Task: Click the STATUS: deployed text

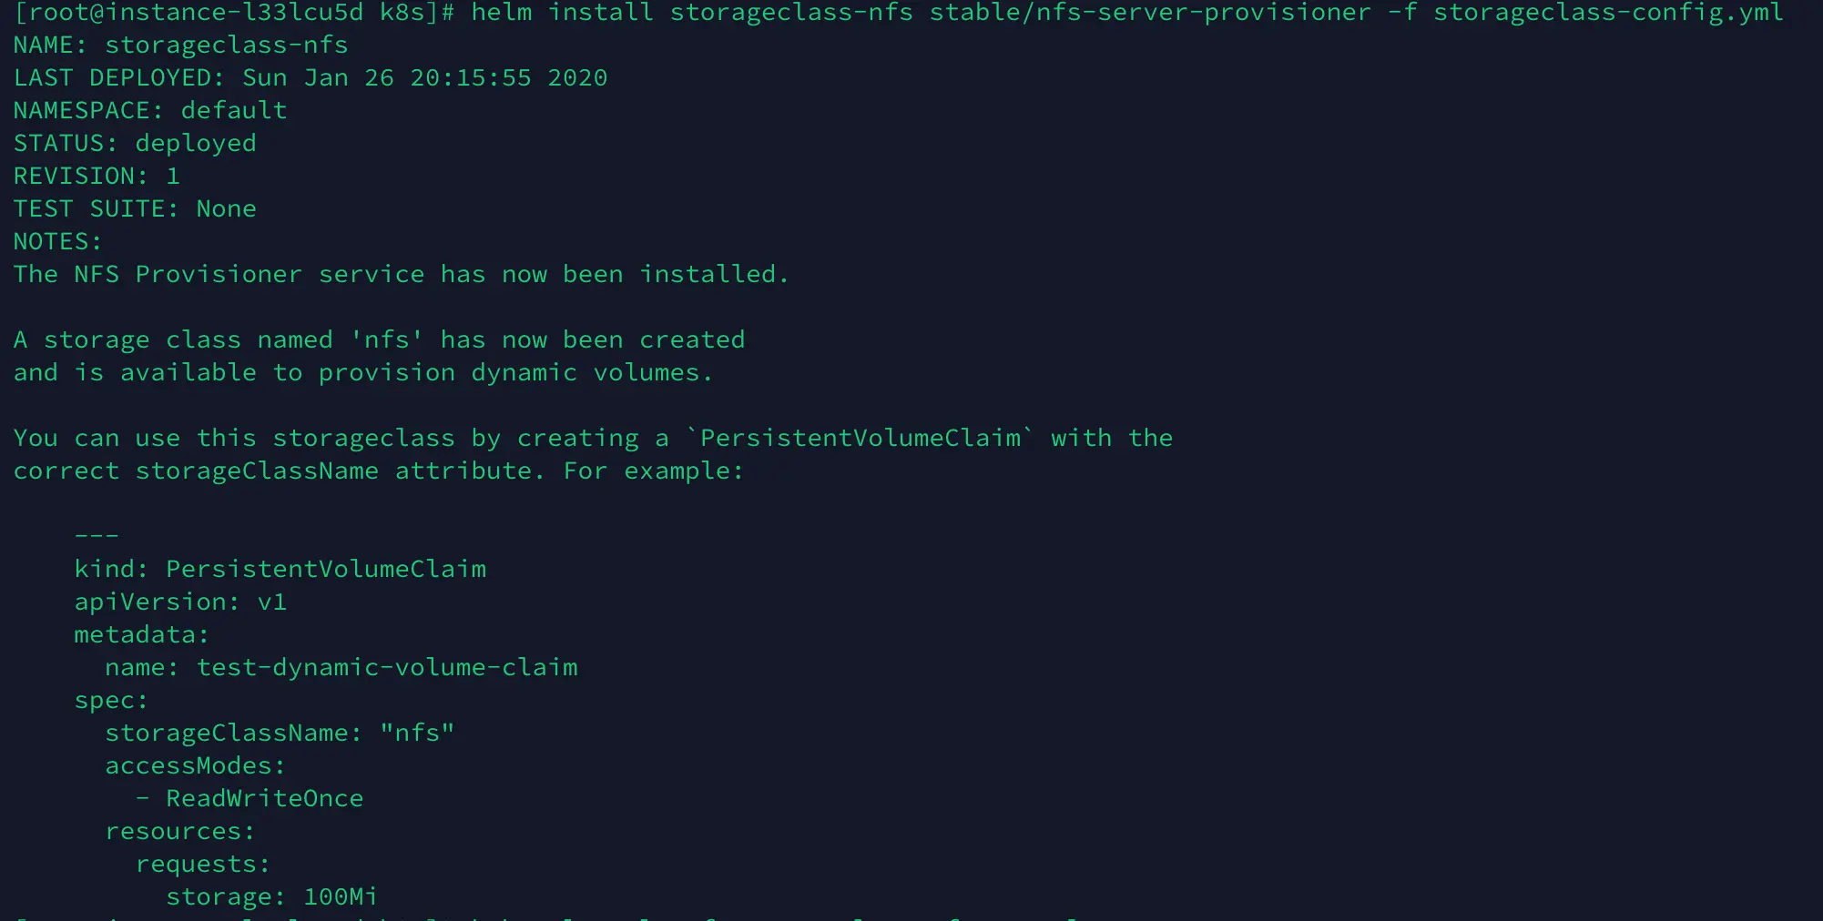Action: point(135,143)
